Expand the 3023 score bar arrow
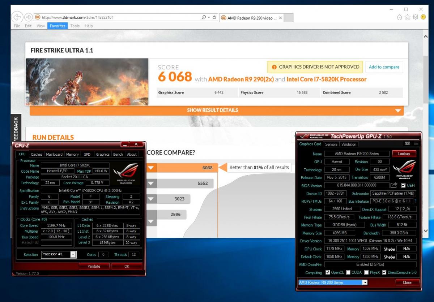The image size is (434, 302). [151, 199]
